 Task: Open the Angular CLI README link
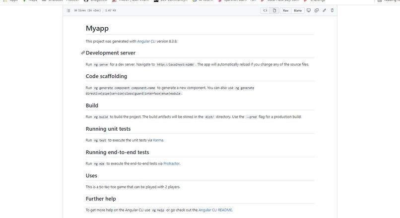tap(215, 210)
